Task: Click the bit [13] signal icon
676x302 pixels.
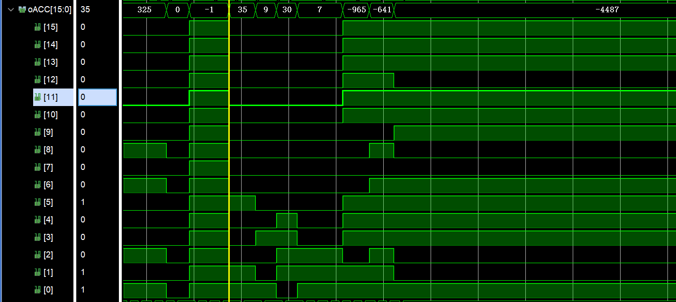Action: pyautogui.click(x=37, y=62)
